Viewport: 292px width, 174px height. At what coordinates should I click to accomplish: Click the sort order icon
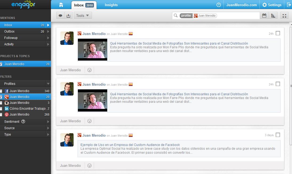point(273,16)
